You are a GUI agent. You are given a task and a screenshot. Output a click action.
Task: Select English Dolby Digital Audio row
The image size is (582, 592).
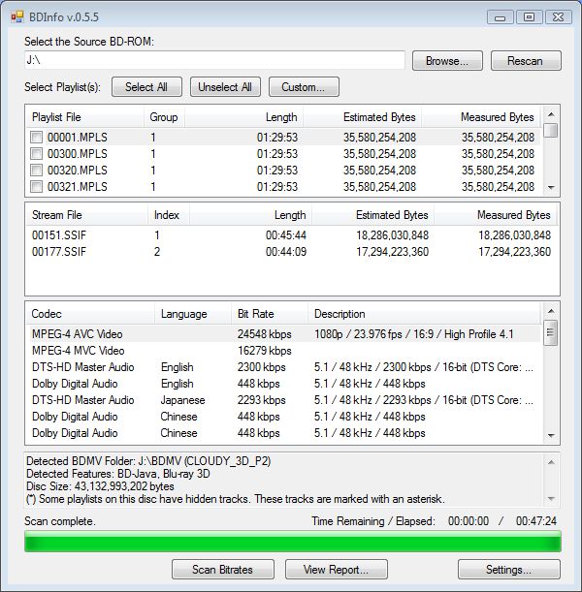tap(283, 384)
